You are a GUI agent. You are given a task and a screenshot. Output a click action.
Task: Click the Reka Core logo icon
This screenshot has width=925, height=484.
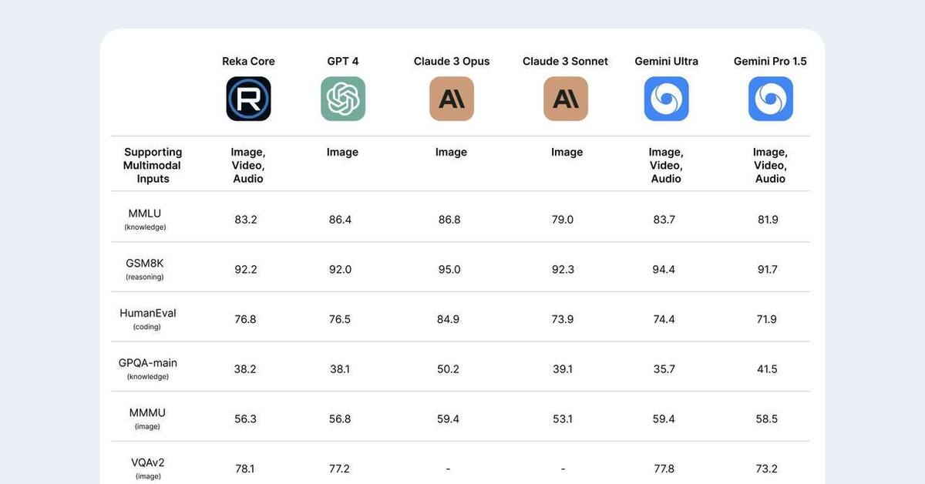tap(248, 99)
